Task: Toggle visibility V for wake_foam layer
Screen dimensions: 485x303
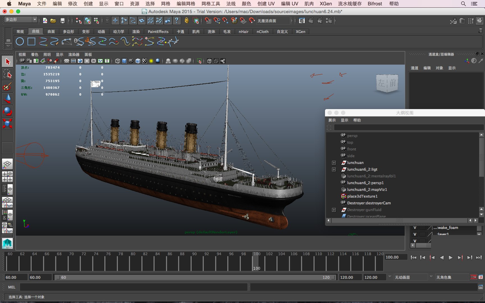Action: click(415, 228)
